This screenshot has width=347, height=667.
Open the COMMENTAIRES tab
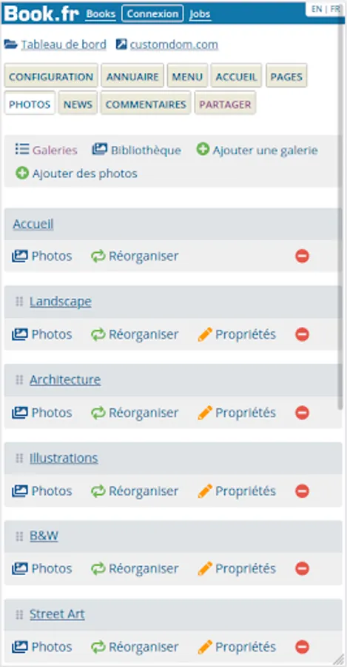146,104
